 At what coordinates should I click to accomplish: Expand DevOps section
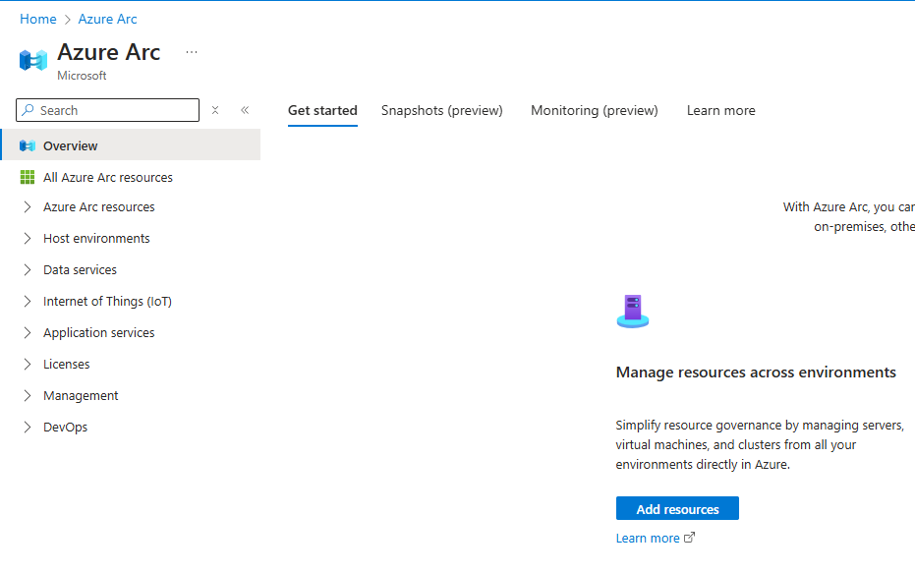tap(27, 428)
